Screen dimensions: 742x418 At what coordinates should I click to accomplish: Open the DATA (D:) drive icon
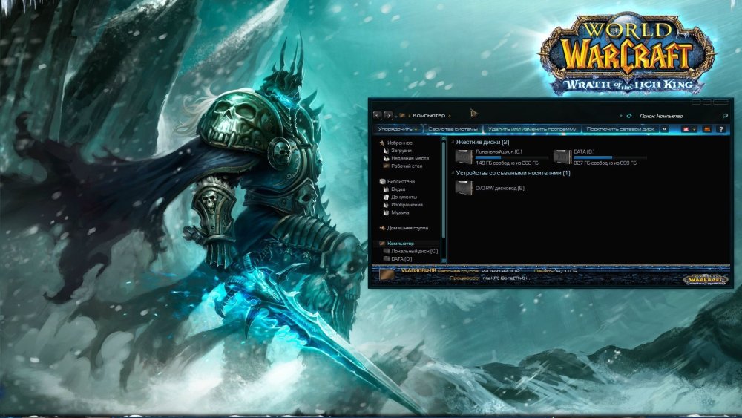(x=562, y=156)
